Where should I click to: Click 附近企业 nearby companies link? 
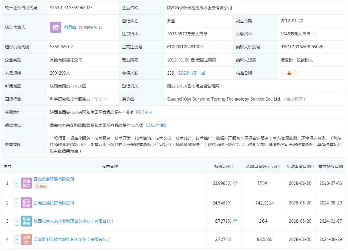tap(144, 112)
